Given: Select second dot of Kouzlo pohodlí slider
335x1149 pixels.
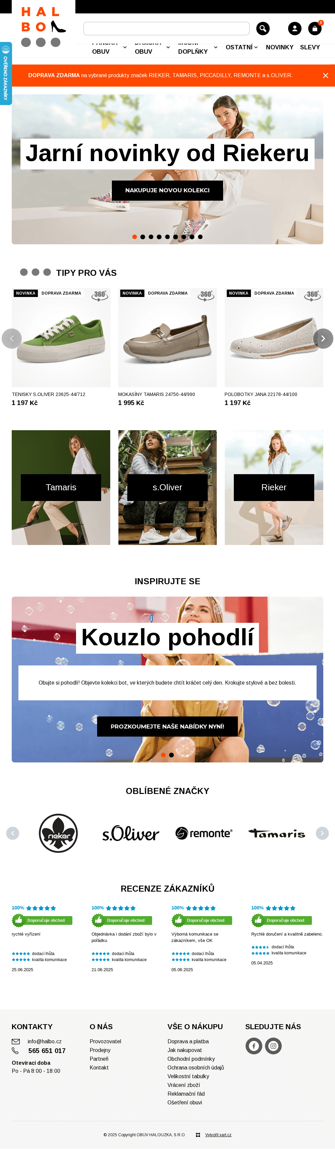Looking at the screenshot, I should click(172, 755).
